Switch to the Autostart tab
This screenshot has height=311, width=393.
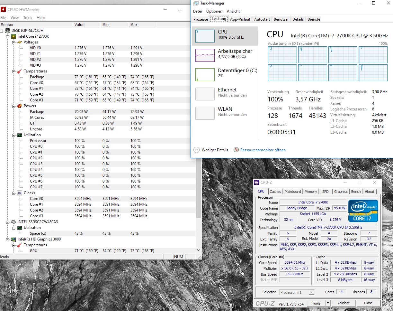[262, 19]
